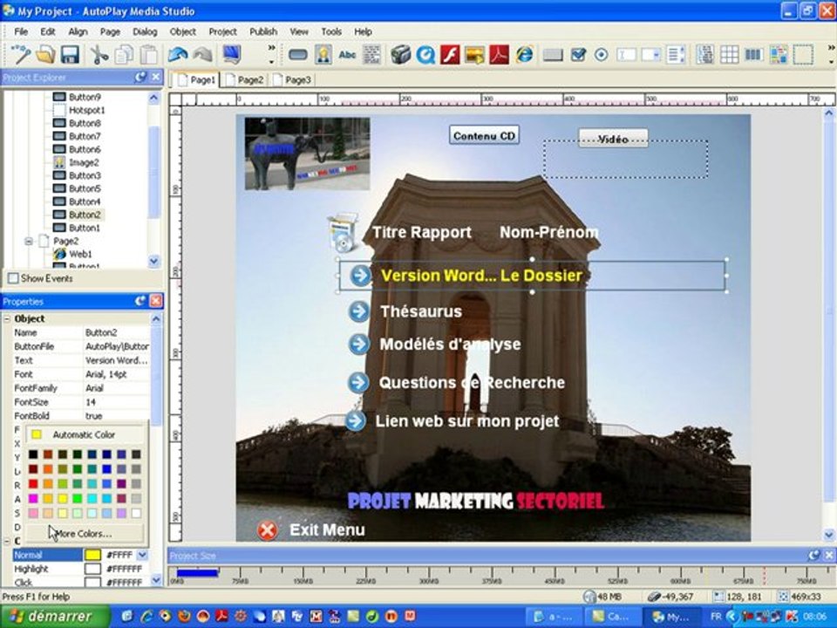Insert a ComboBox object from toolbar
Viewport: 837px width, 628px height.
click(650, 54)
